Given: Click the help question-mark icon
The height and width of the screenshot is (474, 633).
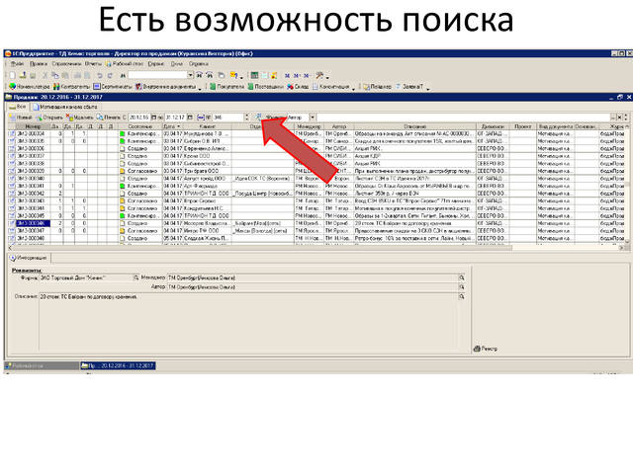Looking at the screenshot, I should 233,75.
